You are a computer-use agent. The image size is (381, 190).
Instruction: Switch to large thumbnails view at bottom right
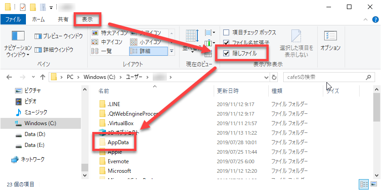pos(374,184)
